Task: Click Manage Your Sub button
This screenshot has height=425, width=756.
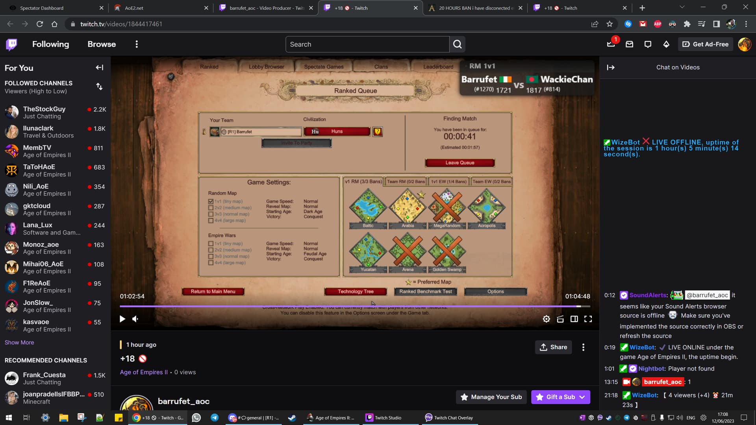Action: [x=491, y=397]
